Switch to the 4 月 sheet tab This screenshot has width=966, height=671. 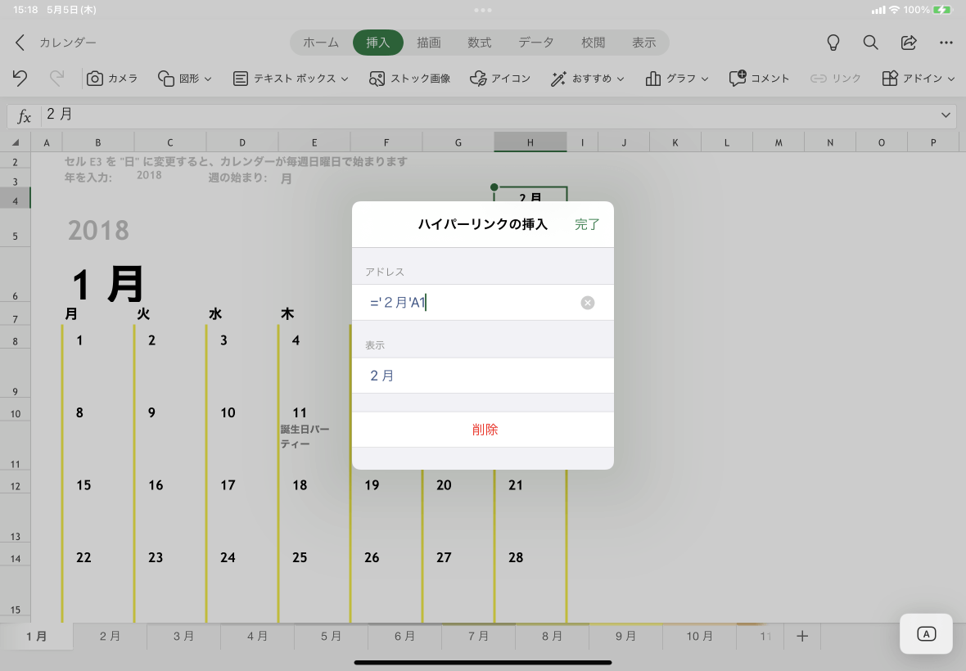258,637
